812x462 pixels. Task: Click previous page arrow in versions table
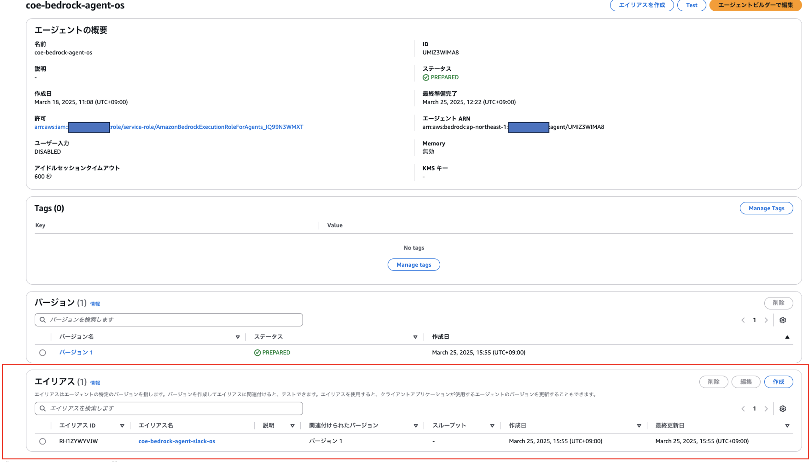(743, 320)
